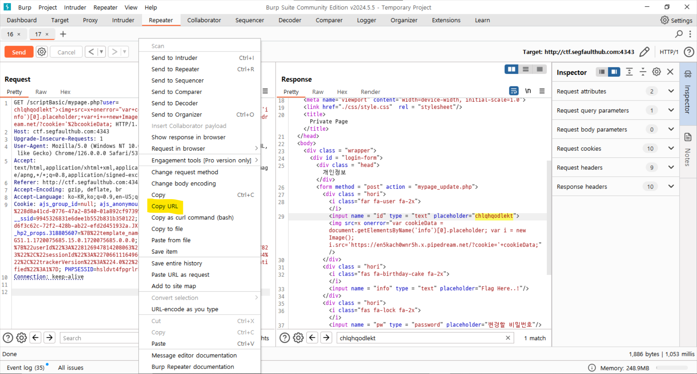Open Inspector settings gear
The height and width of the screenshot is (374, 697).
tap(656, 72)
